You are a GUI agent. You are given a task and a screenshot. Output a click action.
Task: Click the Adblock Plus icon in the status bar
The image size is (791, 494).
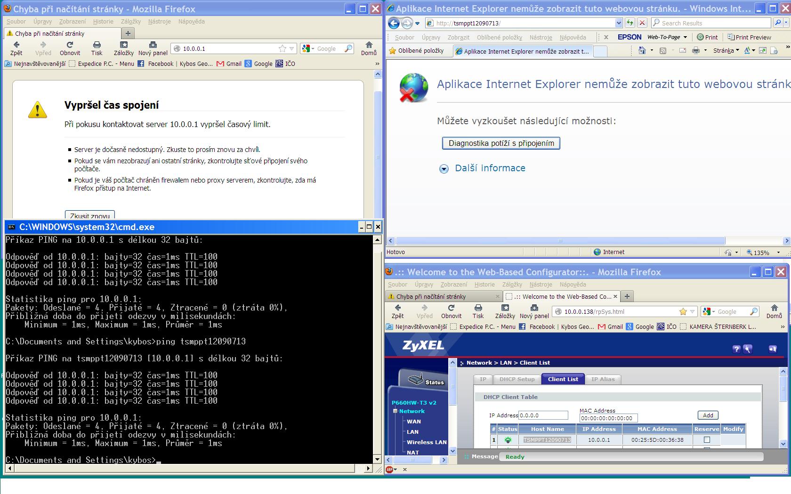[x=389, y=469]
